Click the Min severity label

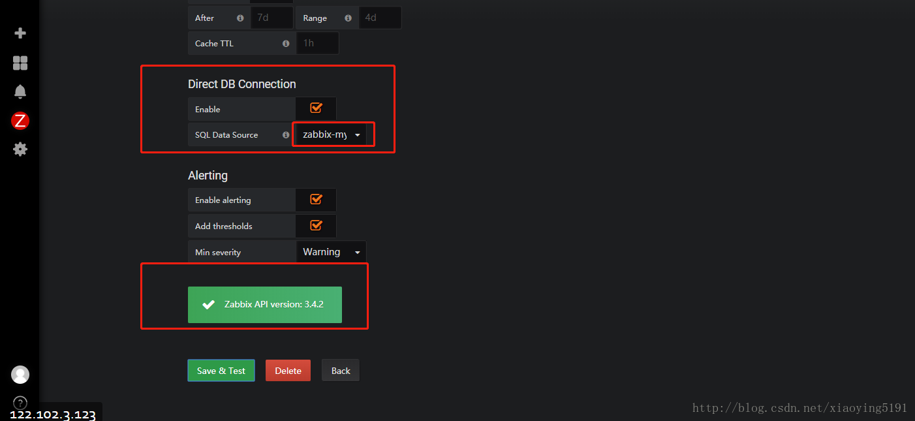point(218,252)
